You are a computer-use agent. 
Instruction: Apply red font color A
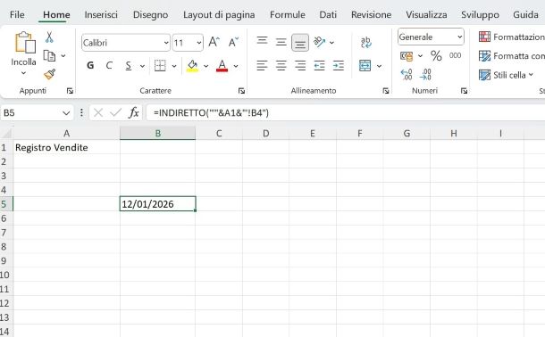click(x=222, y=65)
